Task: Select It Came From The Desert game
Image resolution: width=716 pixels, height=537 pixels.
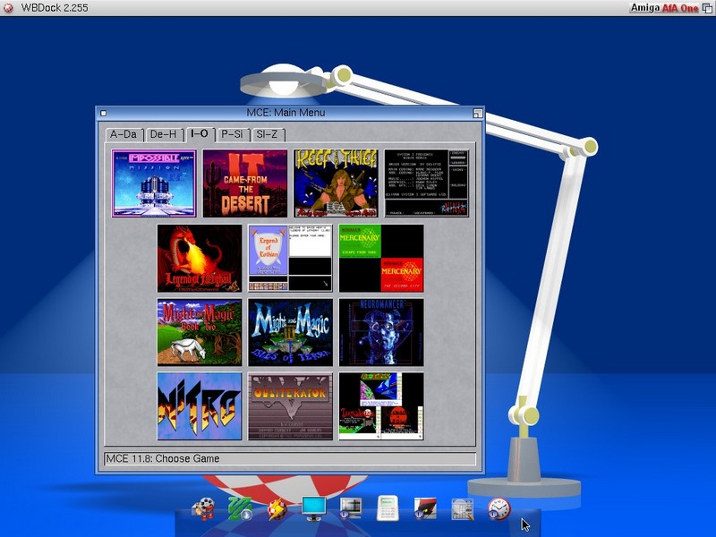Action: 245,183
